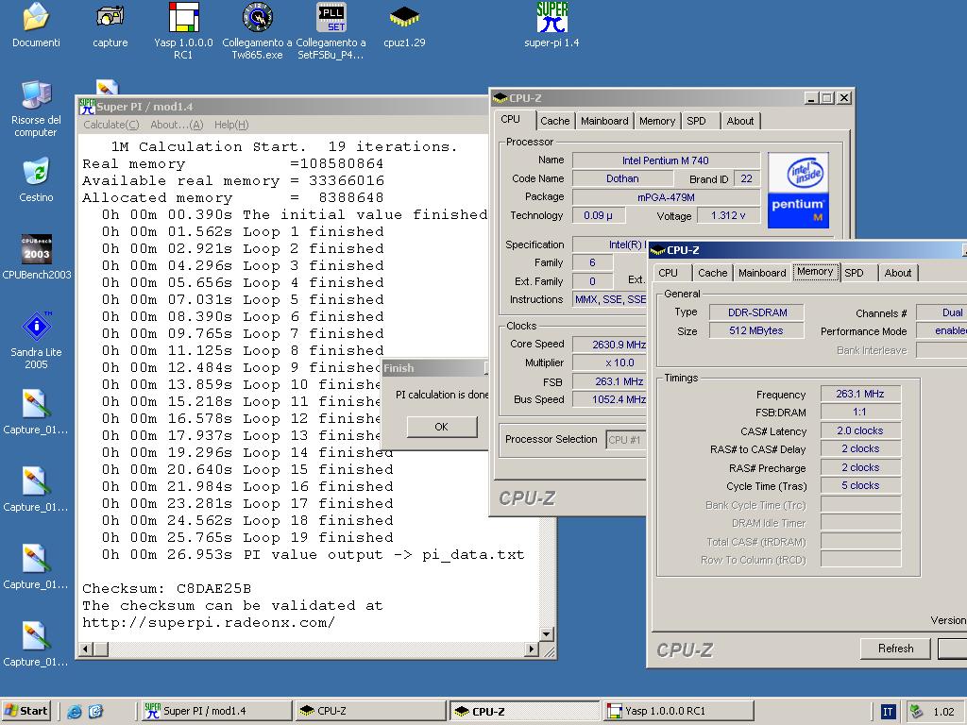
Task: Open the second quick launch icon next to Internet Explorer
Action: 95,712
